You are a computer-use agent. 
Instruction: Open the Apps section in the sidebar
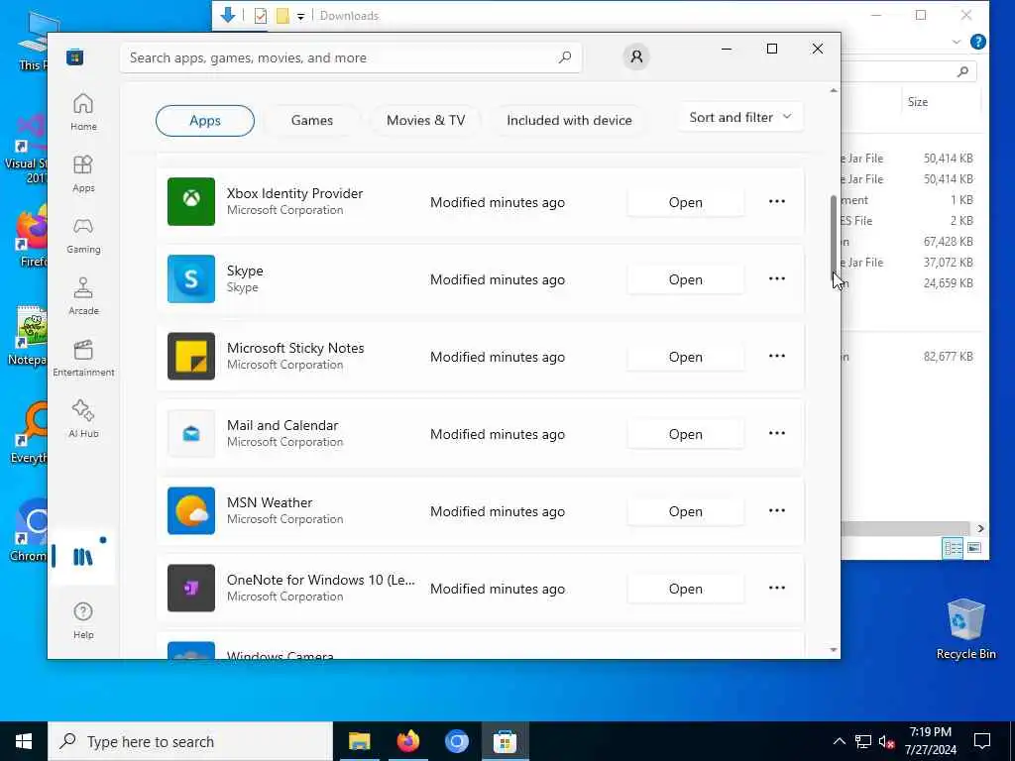(x=83, y=173)
